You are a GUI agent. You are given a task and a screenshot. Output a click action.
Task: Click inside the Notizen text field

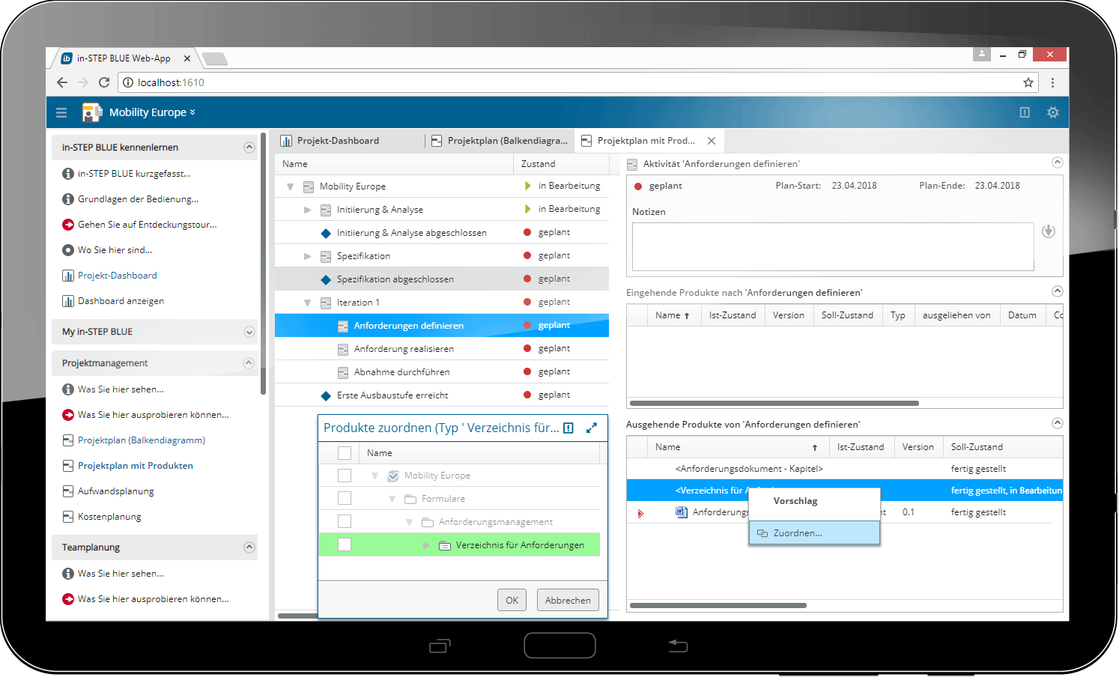(831, 247)
